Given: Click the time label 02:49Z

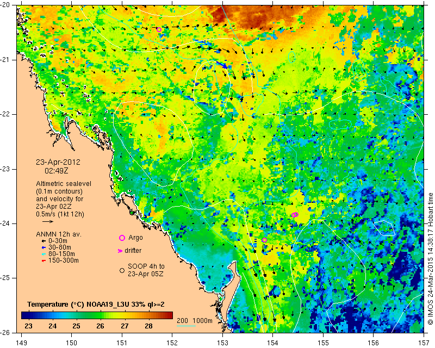Looking at the screenshot, I should (57, 171).
